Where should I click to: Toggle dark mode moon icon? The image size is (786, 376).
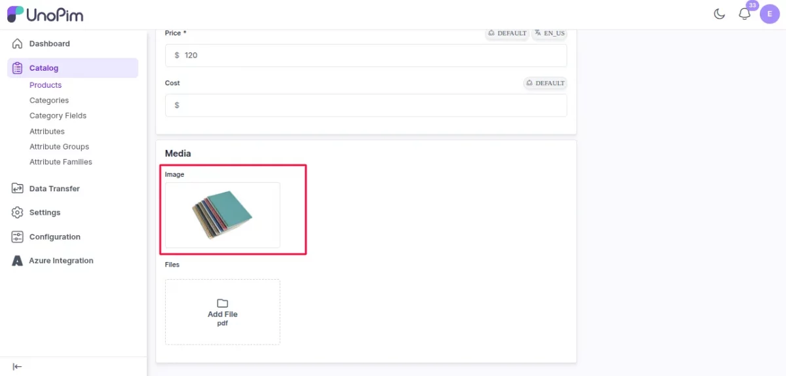(719, 14)
